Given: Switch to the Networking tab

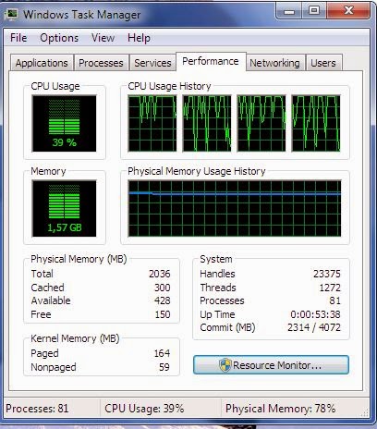Looking at the screenshot, I should [274, 63].
